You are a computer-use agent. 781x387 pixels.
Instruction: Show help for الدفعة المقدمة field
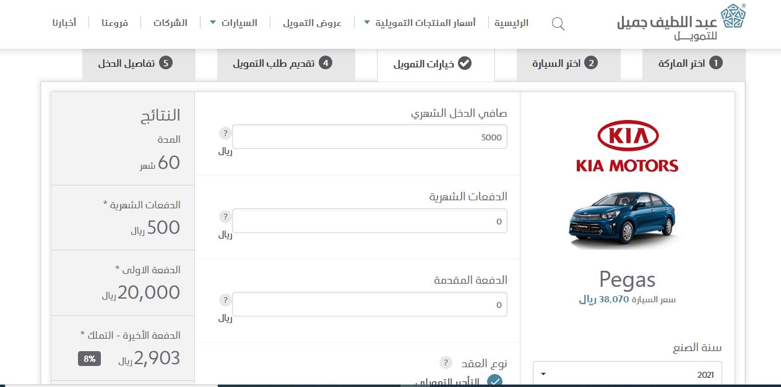pyautogui.click(x=225, y=300)
